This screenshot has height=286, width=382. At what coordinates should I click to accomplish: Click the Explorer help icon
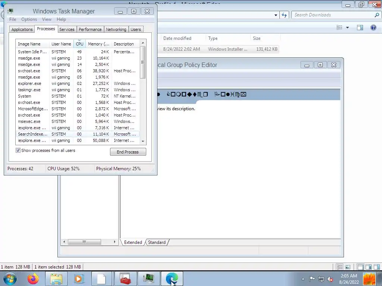[x=373, y=28]
